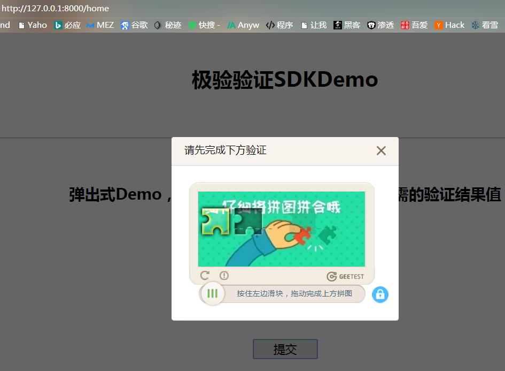Open the MEZ bookmark
The image size is (505, 371).
100,25
